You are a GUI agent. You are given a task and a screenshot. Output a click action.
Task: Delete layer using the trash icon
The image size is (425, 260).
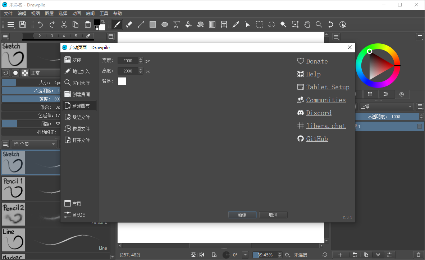(x=419, y=255)
